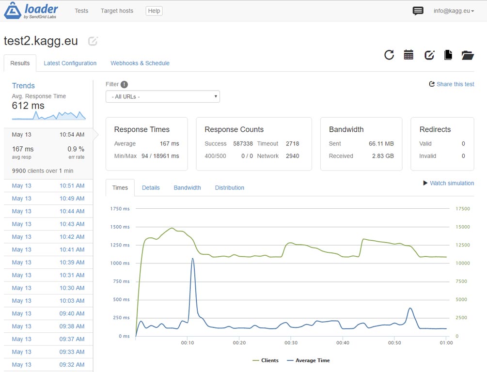Select the May 13 10:51 AM run

[x=48, y=186]
